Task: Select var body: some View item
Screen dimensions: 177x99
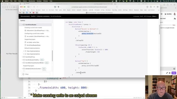Action: coord(33,42)
